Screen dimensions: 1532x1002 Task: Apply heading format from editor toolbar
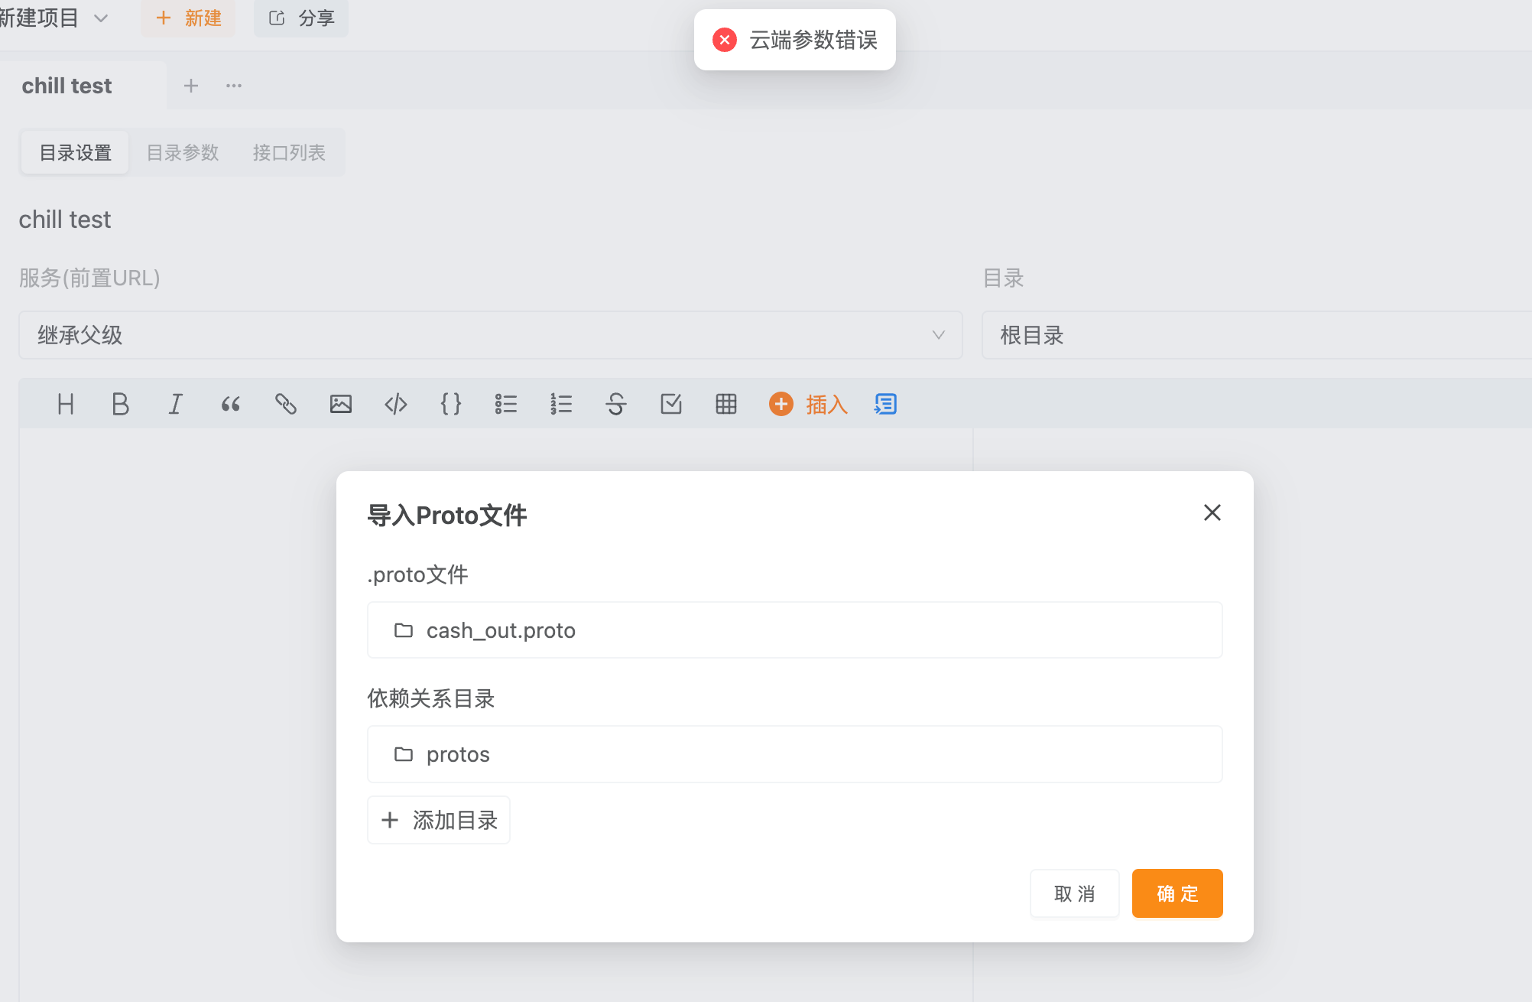pyautogui.click(x=66, y=404)
